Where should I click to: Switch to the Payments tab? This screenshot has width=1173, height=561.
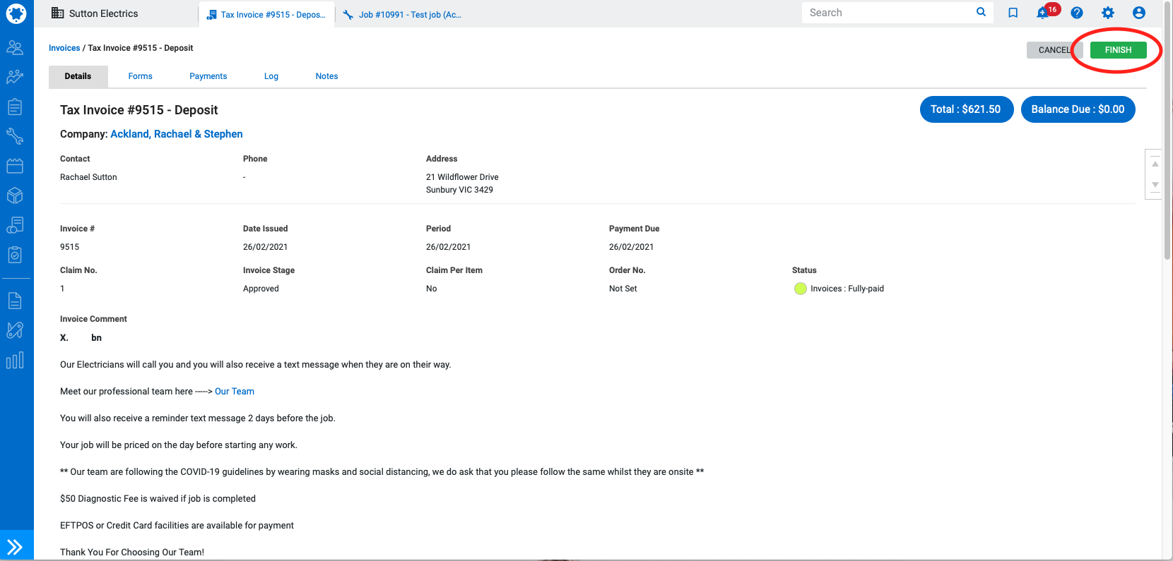208,76
